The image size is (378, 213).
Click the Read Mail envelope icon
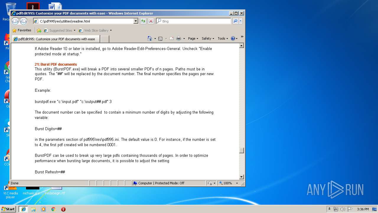point(171,38)
